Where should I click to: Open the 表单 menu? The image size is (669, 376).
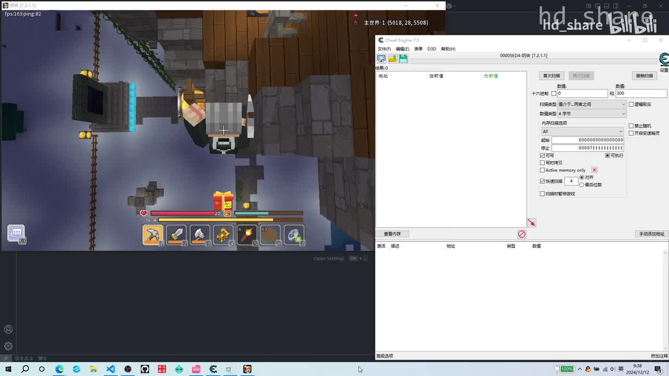418,49
